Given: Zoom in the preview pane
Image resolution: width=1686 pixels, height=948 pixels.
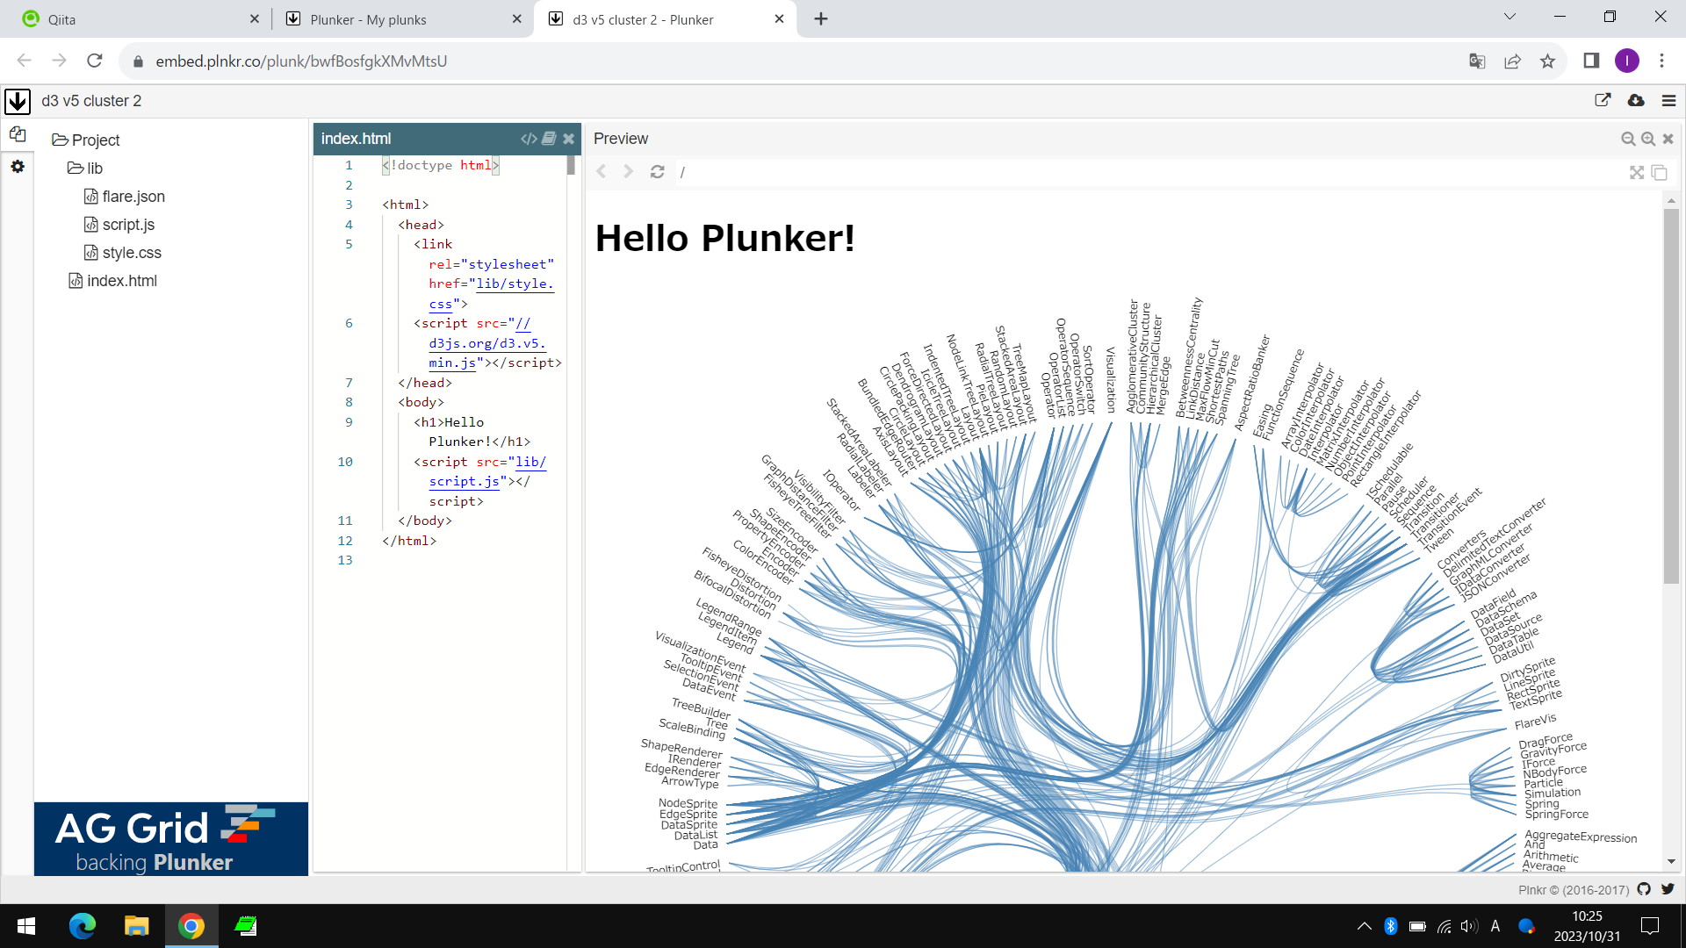Looking at the screenshot, I should pyautogui.click(x=1648, y=139).
